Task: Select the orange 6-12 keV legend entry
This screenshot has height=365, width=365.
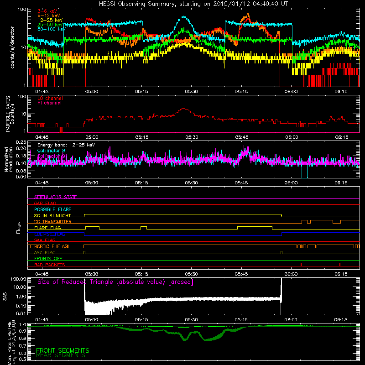Action: pos(49,16)
